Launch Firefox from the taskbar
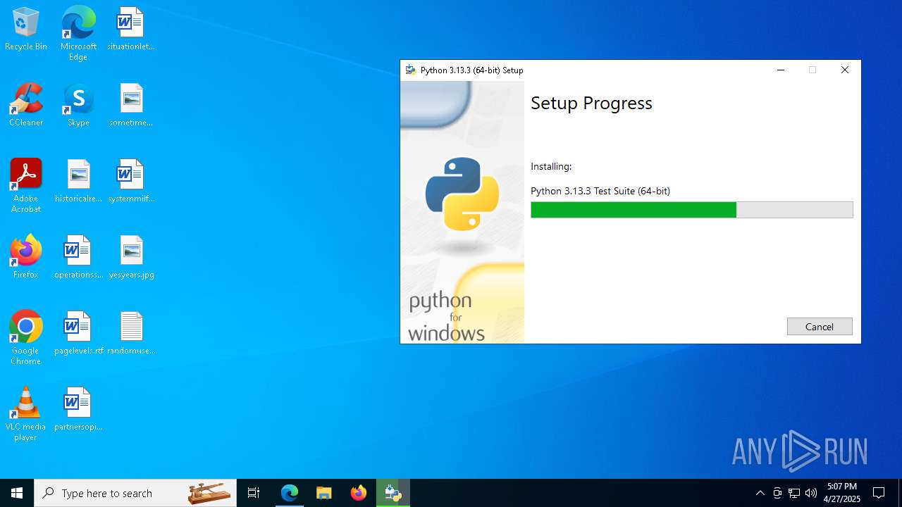The width and height of the screenshot is (902, 507). (x=359, y=493)
